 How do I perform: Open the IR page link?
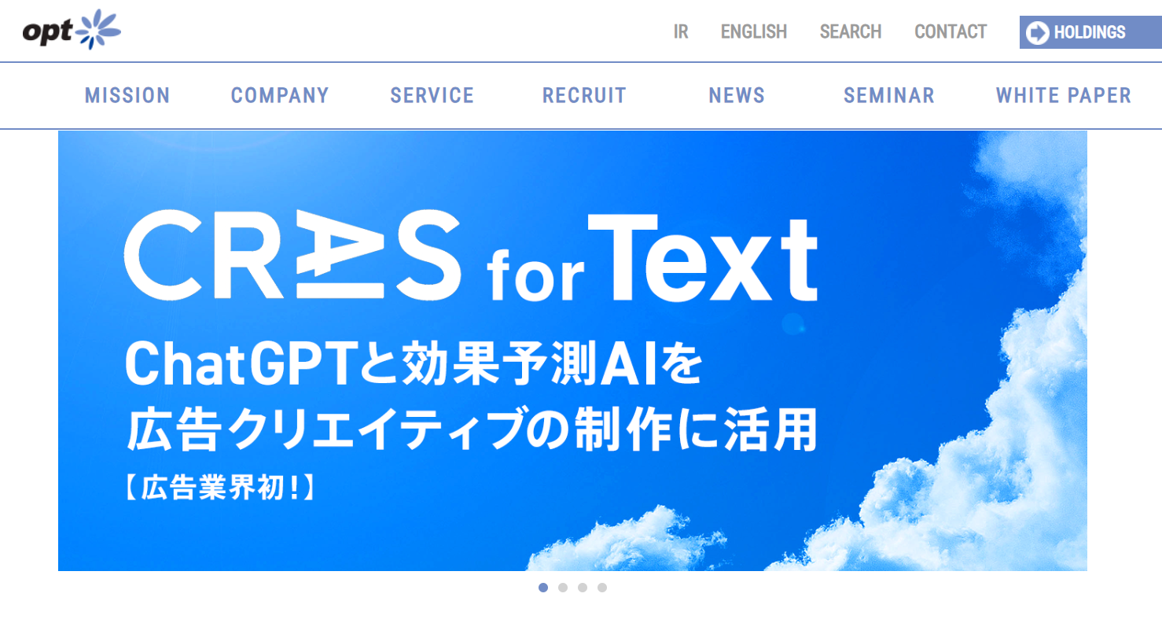(681, 32)
